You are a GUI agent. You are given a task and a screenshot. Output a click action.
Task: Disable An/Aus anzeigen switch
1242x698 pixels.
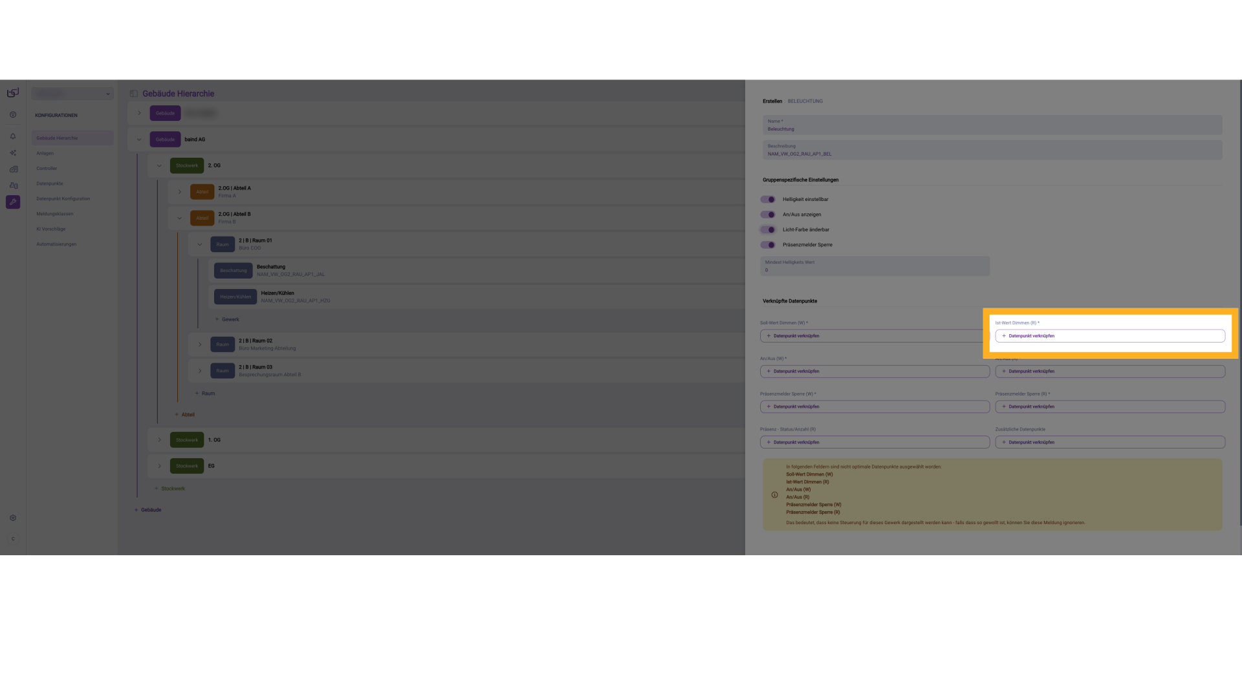pos(768,215)
